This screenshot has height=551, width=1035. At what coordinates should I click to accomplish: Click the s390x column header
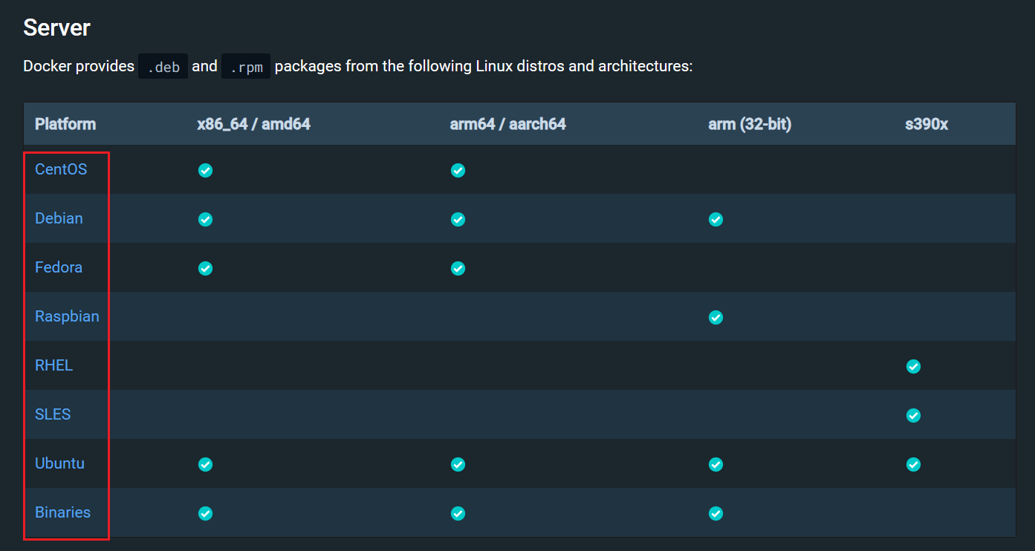[927, 124]
